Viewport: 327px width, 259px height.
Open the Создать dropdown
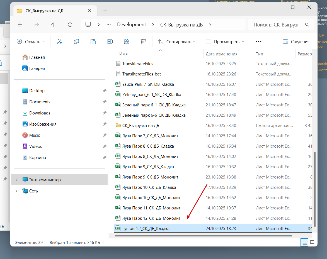point(31,42)
